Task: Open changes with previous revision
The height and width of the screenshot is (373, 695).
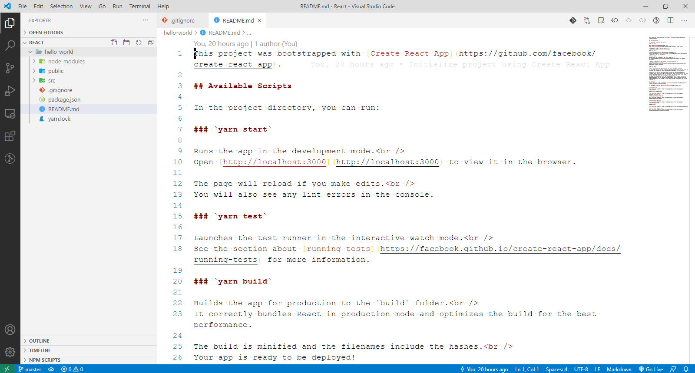Action: point(615,20)
